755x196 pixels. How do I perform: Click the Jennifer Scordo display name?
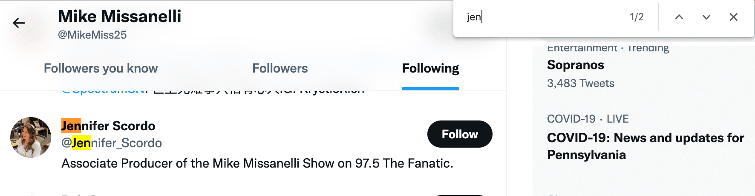click(x=108, y=126)
